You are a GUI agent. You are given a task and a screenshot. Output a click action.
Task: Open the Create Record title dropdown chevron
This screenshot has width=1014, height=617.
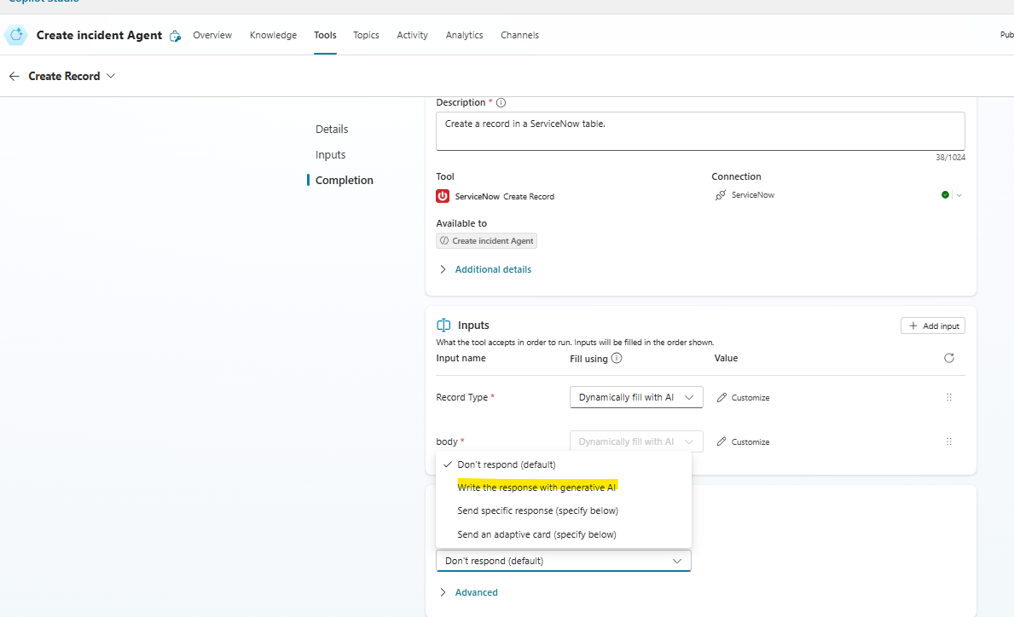click(111, 76)
